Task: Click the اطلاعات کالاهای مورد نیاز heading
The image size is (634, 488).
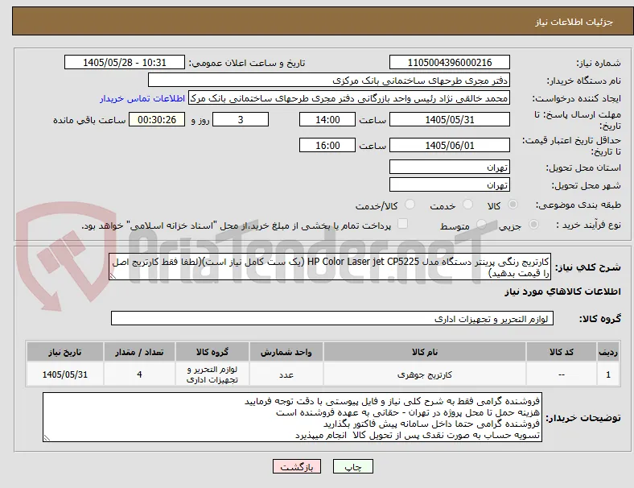Action: point(562,292)
